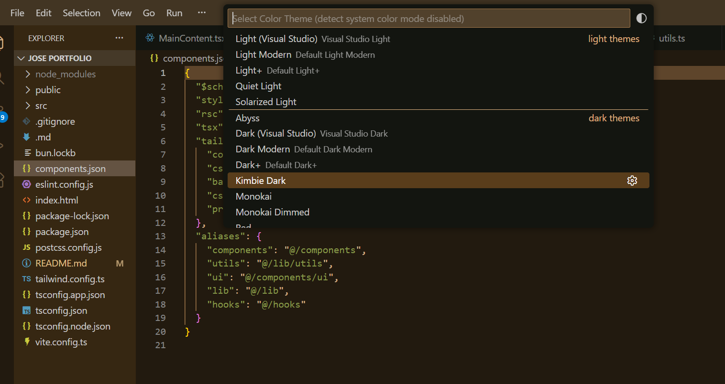
Task: Click the JSON braces icon beside components.json
Action: (27, 169)
